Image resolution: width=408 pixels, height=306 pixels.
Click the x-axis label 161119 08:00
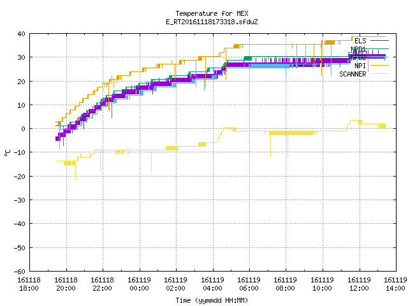pos(286,284)
